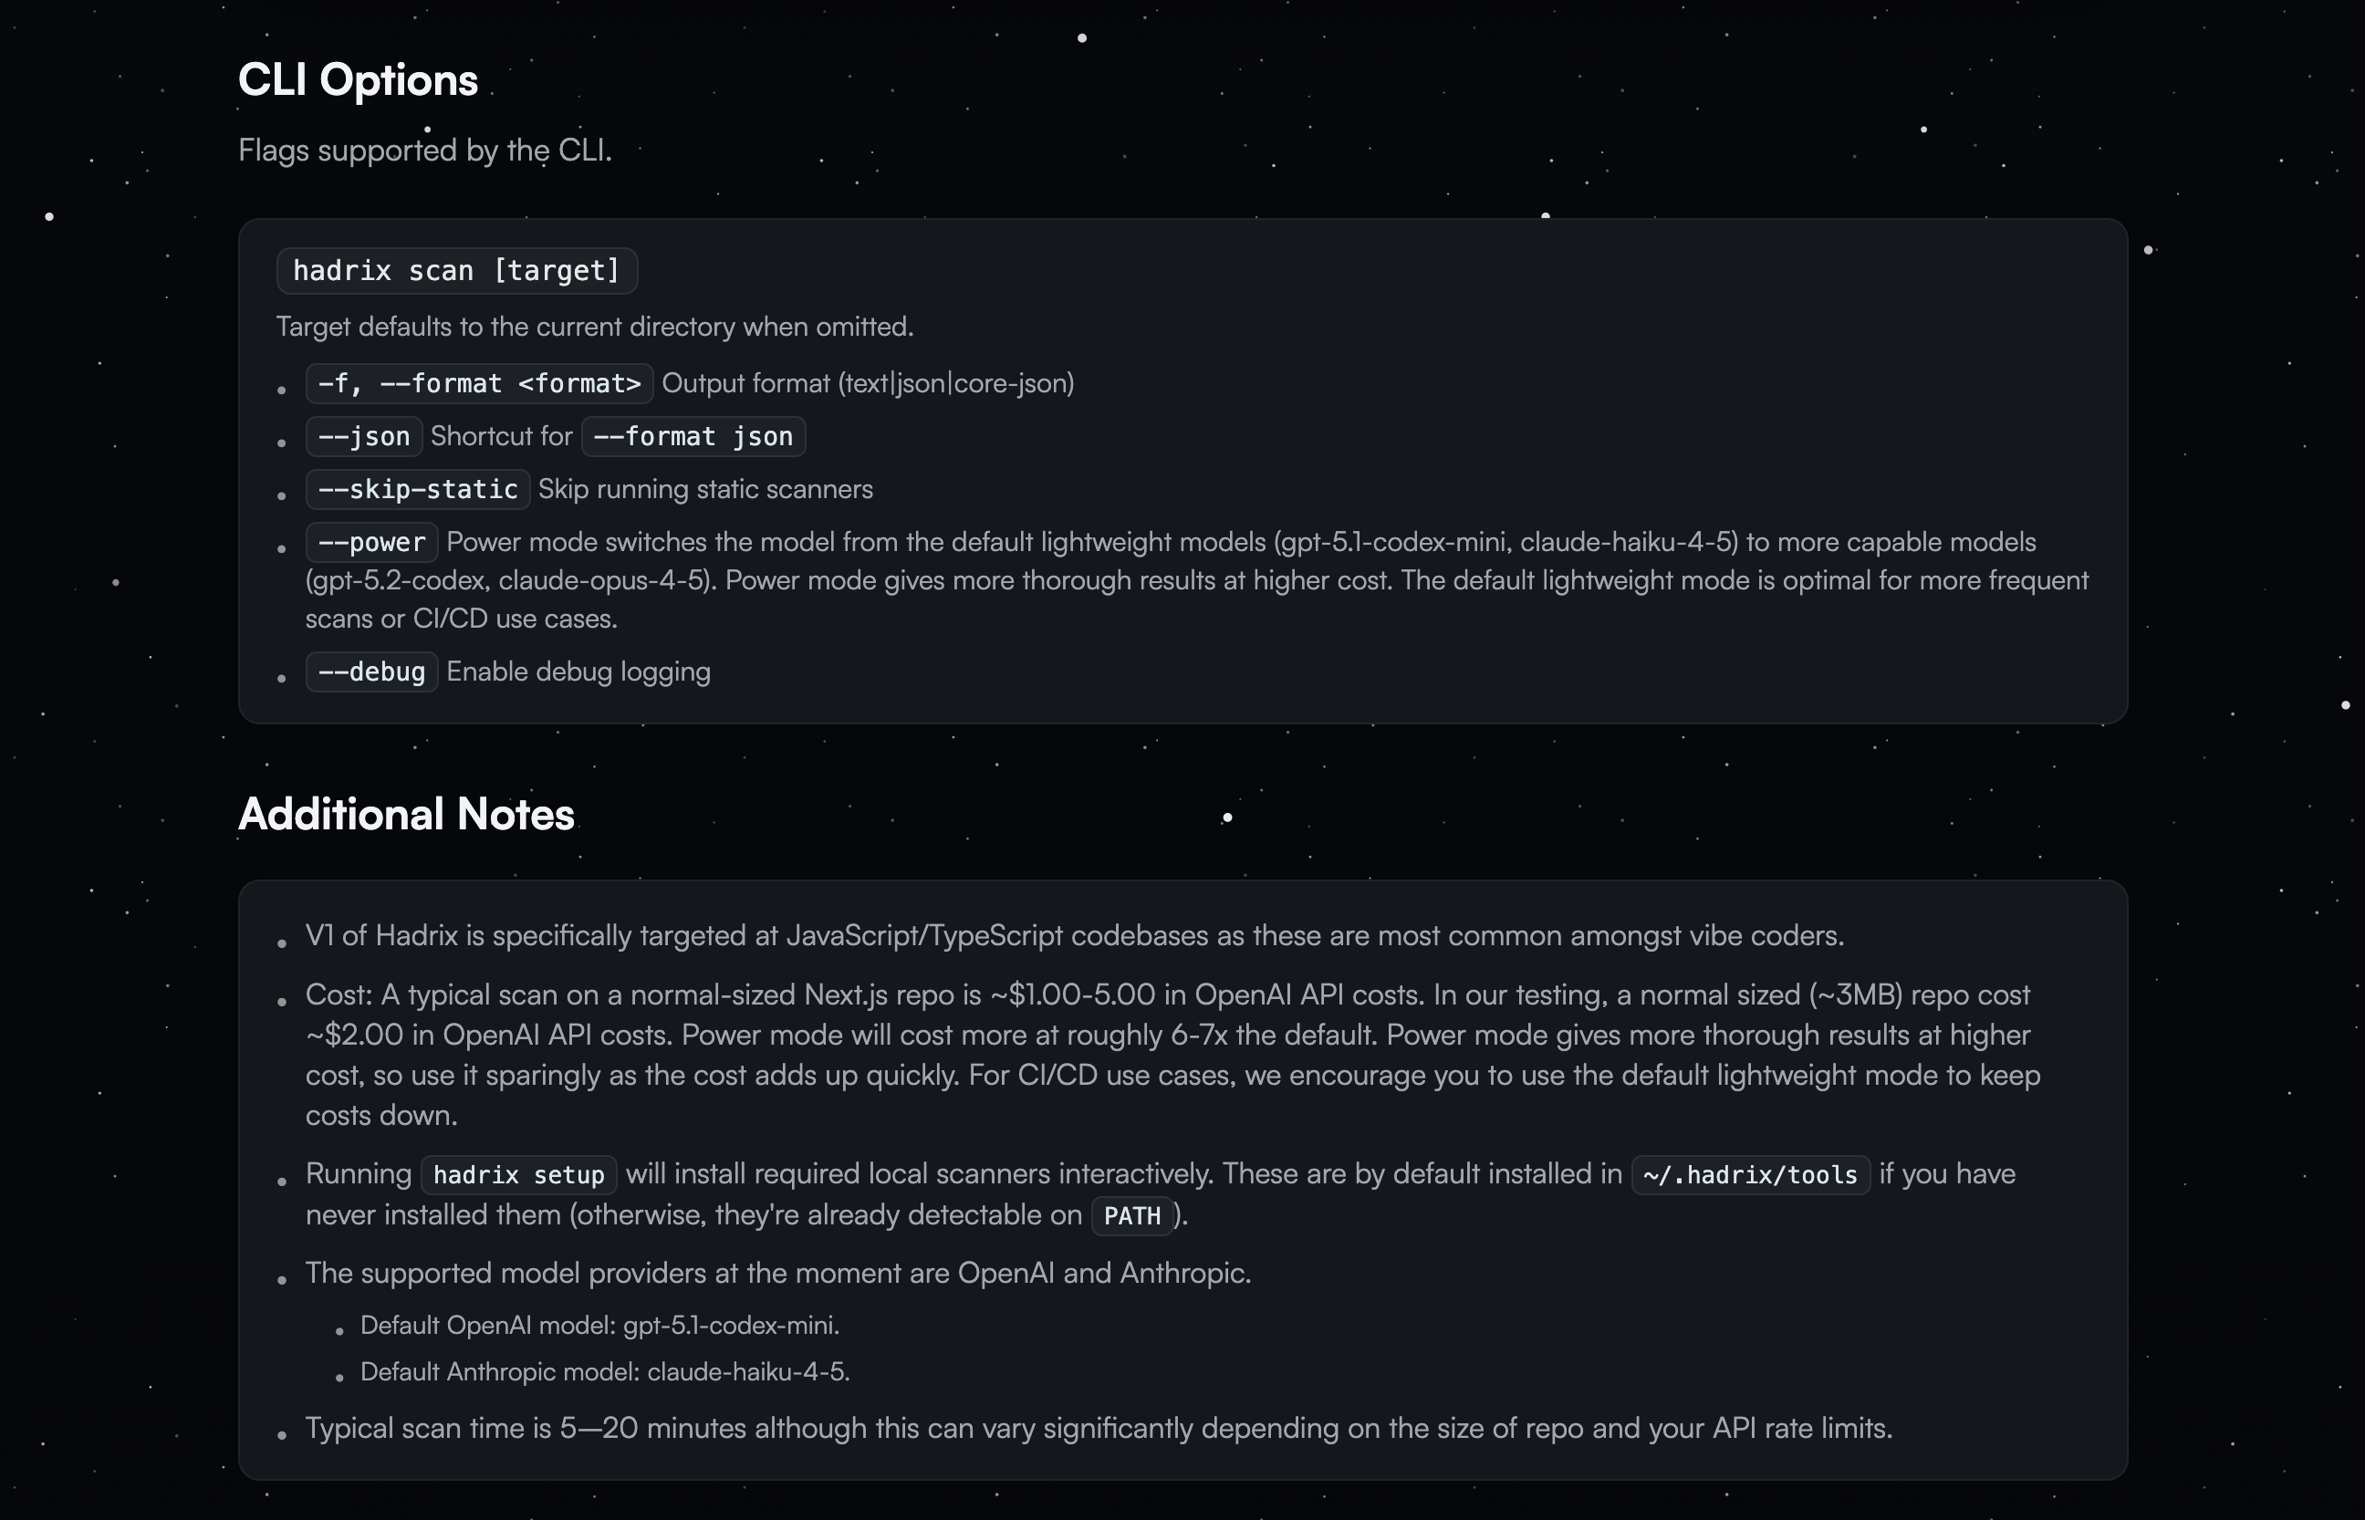This screenshot has width=2365, height=1520.
Task: Click the "hadrix scan [target]" command chip
Action: click(456, 270)
